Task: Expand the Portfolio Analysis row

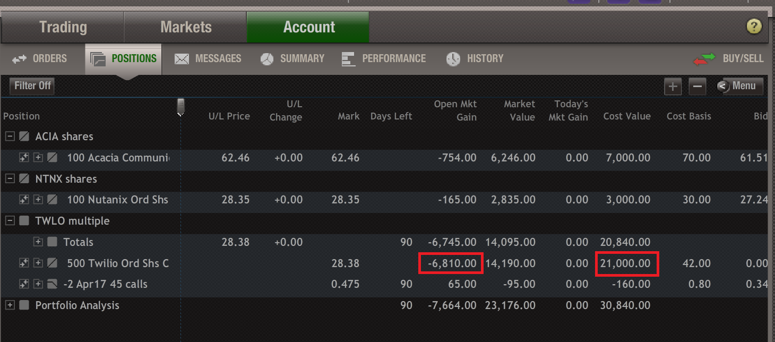Action: click(10, 305)
